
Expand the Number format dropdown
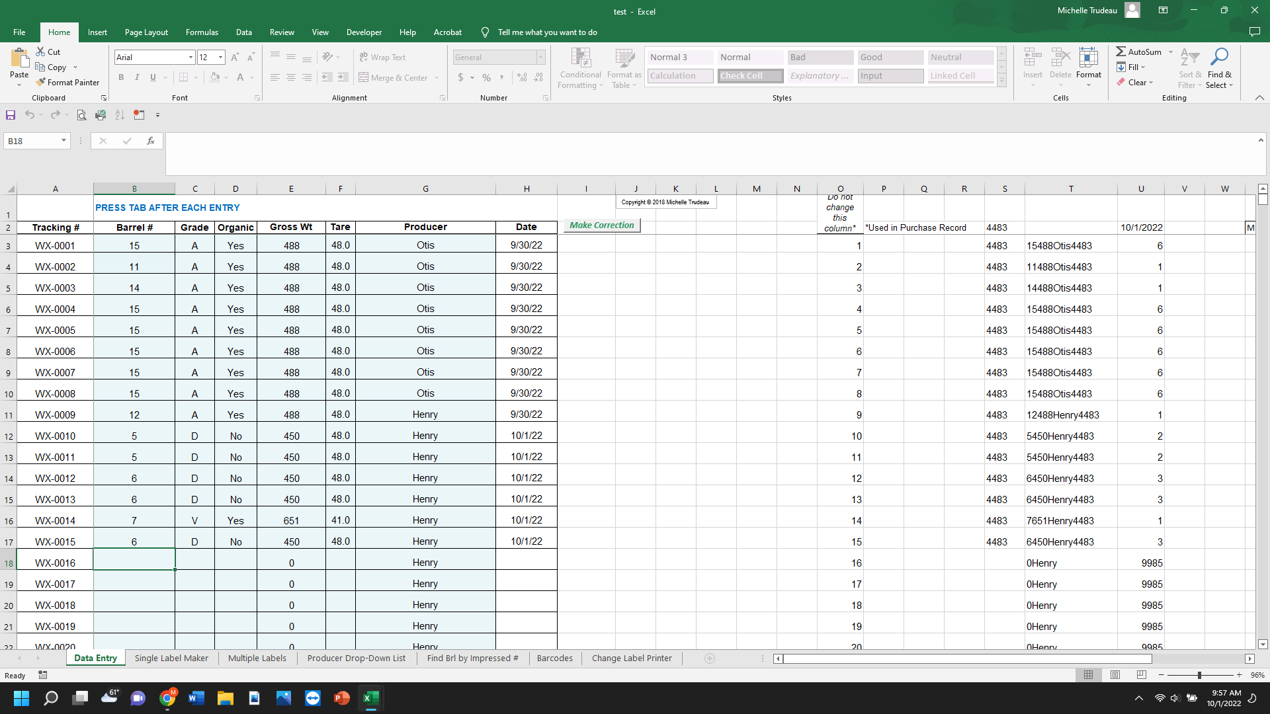pyautogui.click(x=541, y=57)
